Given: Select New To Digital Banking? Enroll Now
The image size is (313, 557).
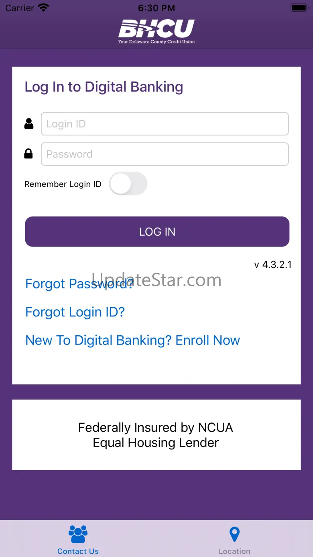Looking at the screenshot, I should tap(132, 341).
